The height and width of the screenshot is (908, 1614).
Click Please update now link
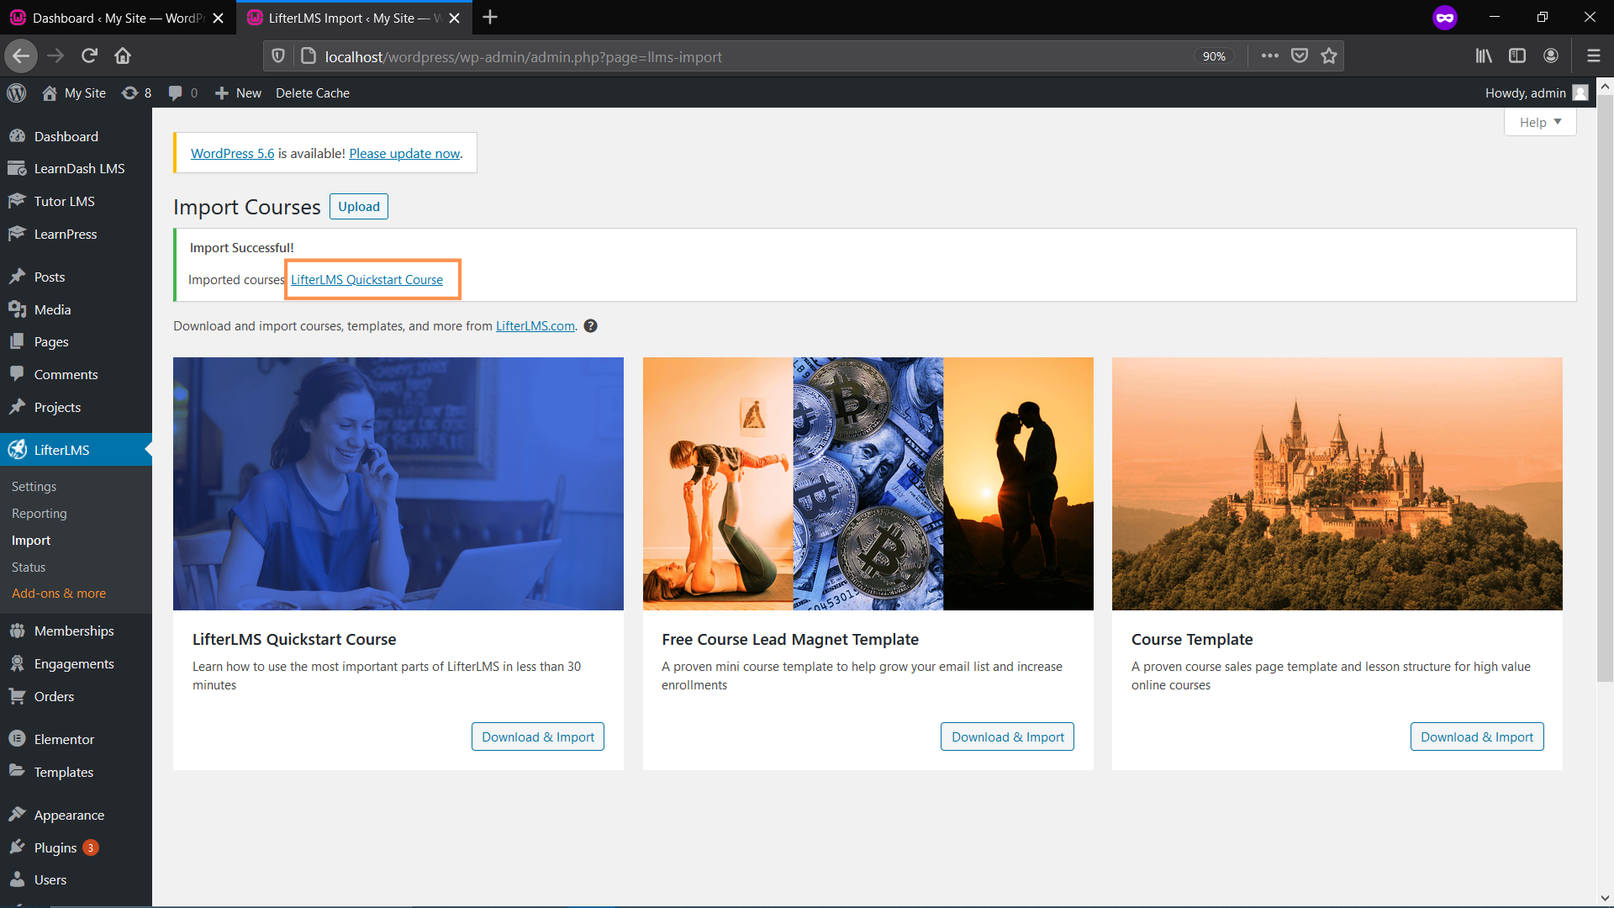(x=404, y=153)
